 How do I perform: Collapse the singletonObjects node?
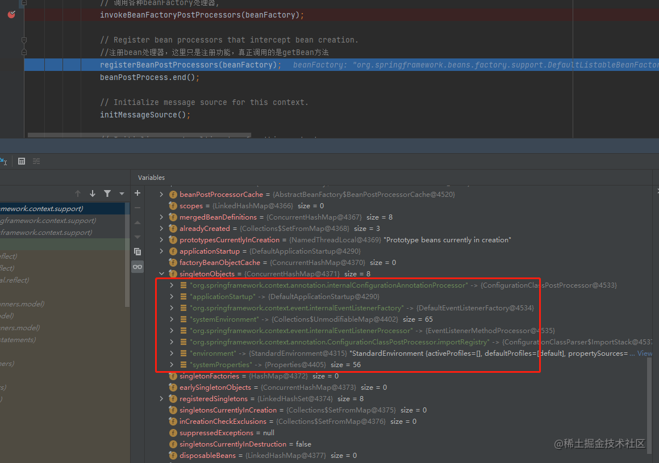[161, 273]
